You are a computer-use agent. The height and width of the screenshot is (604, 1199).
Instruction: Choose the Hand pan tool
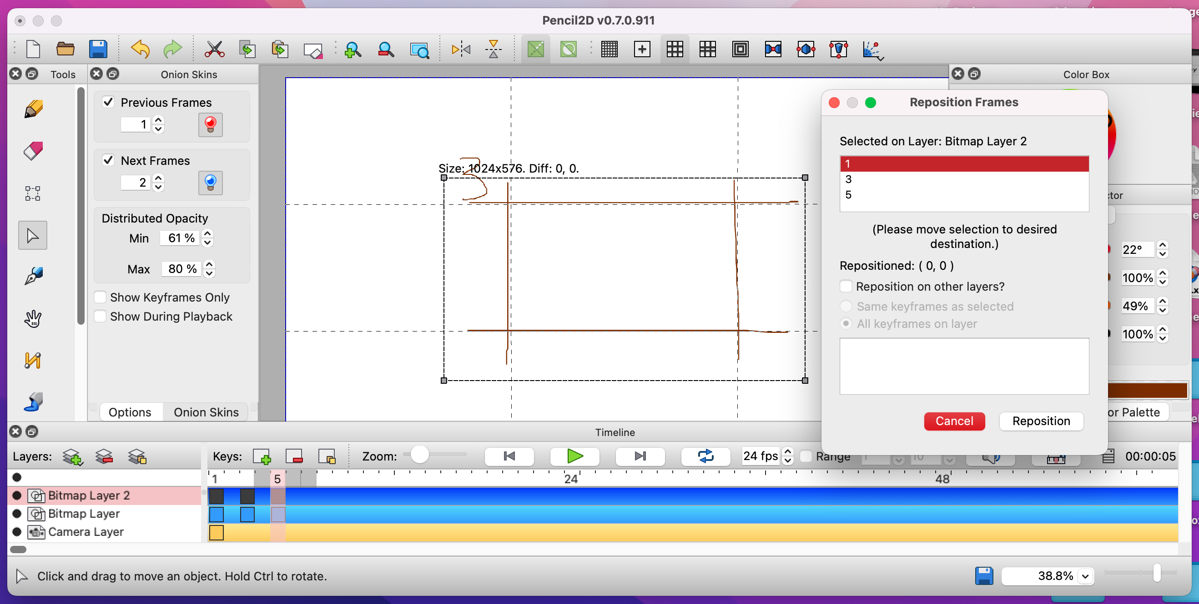tap(33, 319)
